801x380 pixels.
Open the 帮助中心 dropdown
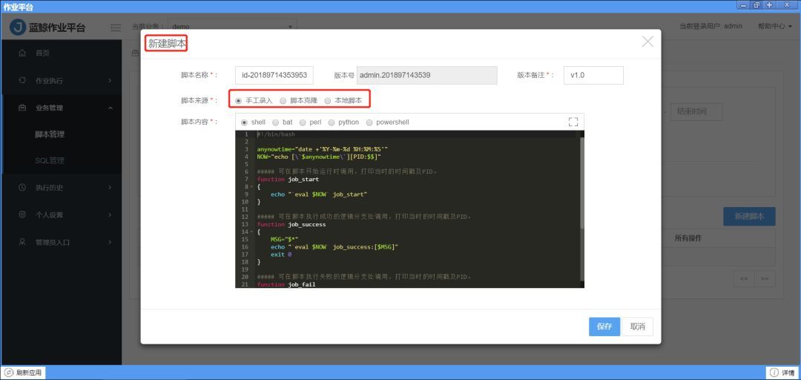(774, 26)
